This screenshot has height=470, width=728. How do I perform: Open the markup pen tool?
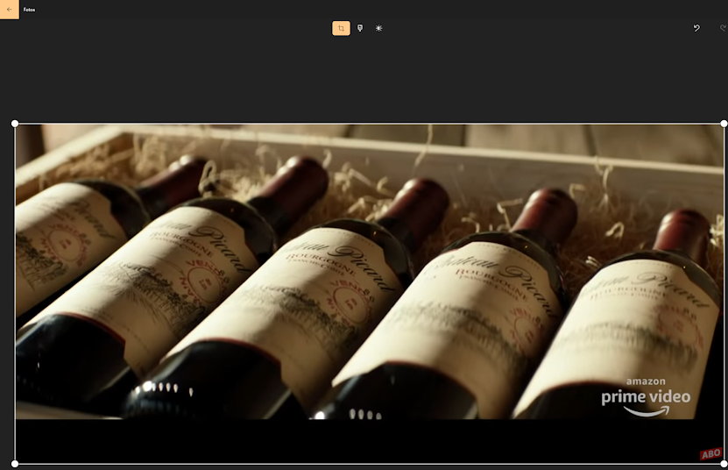pos(360,28)
